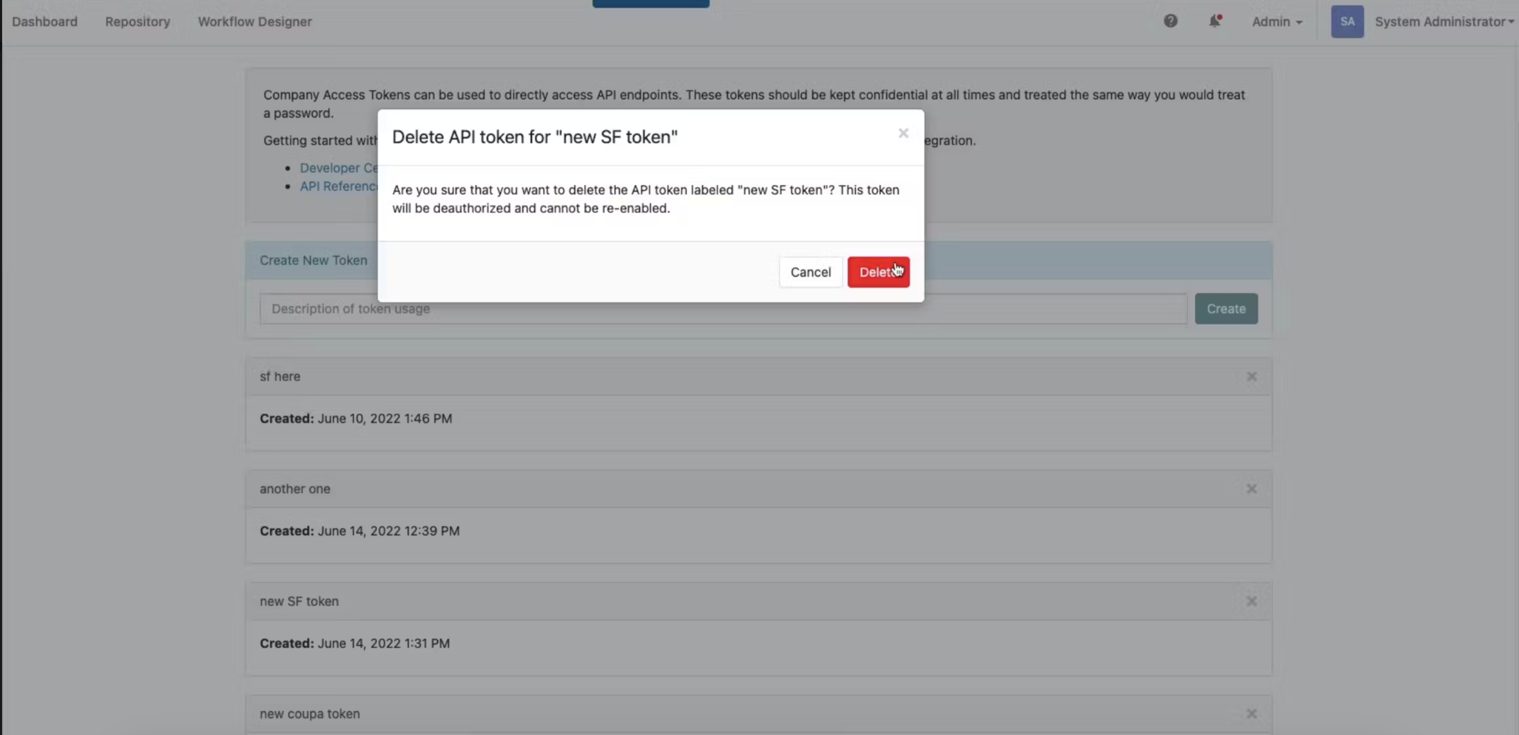
Task: Delete the "sf here" token via its X icon
Action: 1252,376
